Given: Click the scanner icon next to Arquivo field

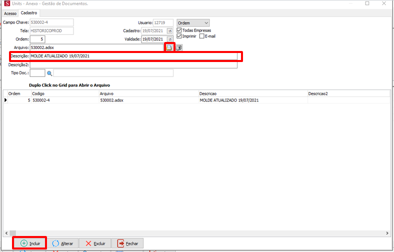Looking at the screenshot, I should [x=179, y=47].
